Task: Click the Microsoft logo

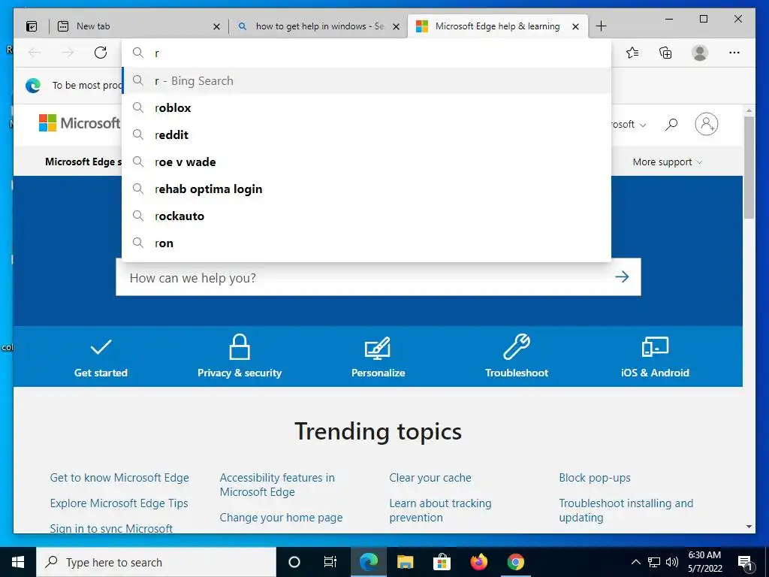Action: click(x=80, y=122)
